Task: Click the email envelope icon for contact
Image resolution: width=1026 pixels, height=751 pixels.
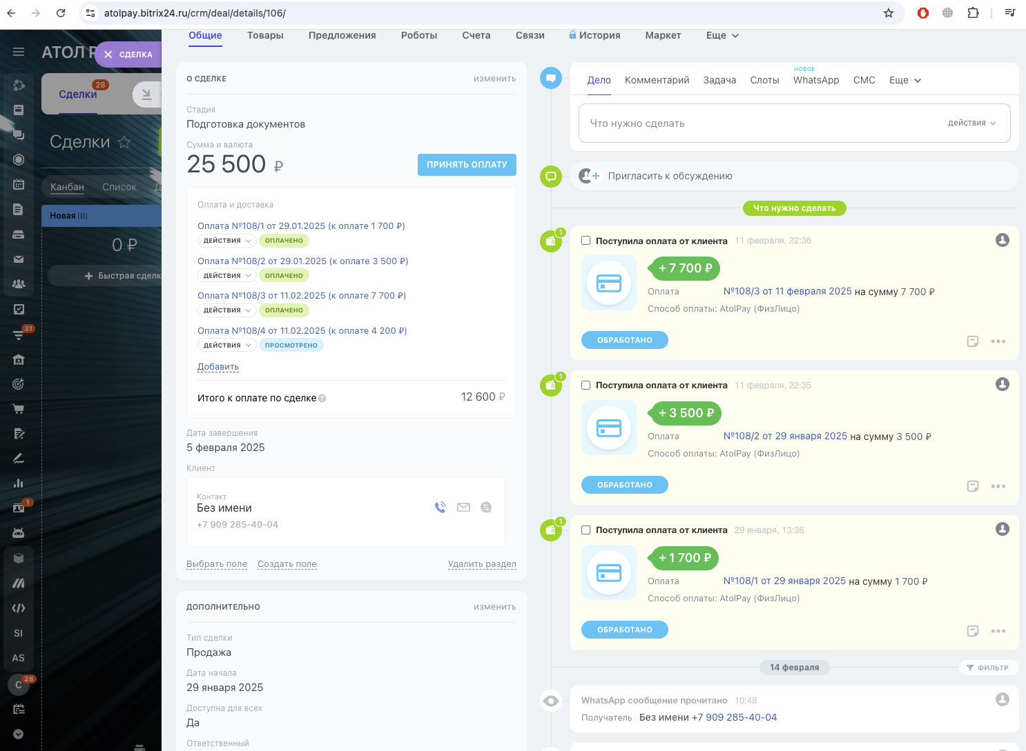Action: click(x=463, y=508)
